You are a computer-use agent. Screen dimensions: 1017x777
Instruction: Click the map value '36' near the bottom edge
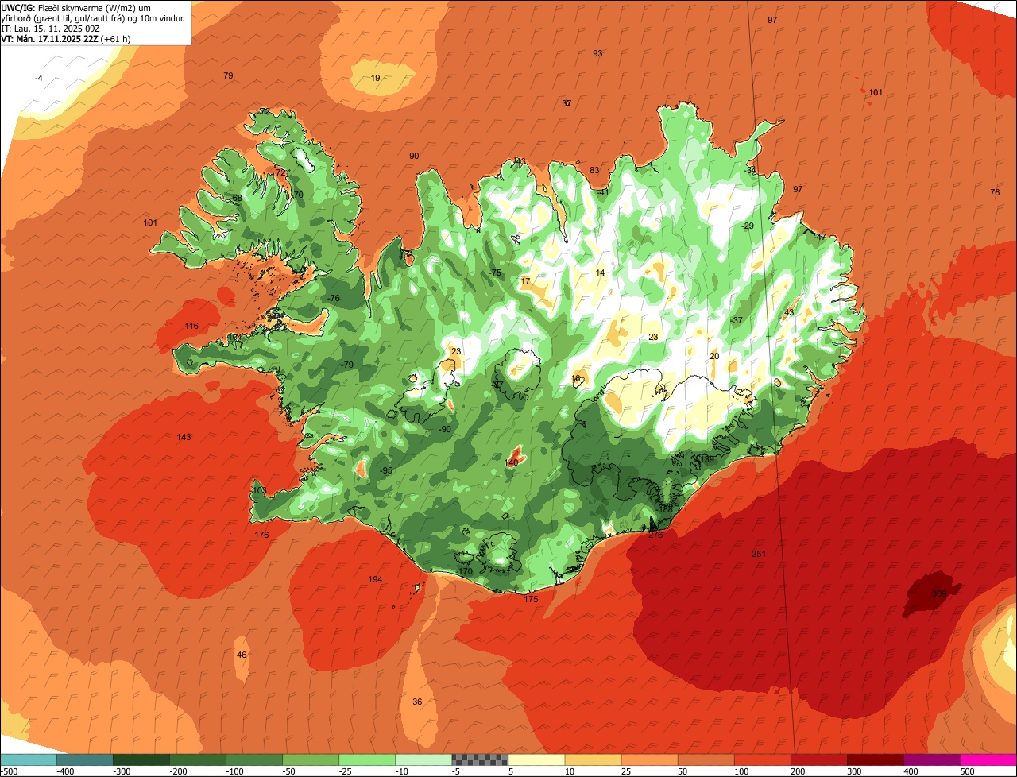(x=417, y=702)
